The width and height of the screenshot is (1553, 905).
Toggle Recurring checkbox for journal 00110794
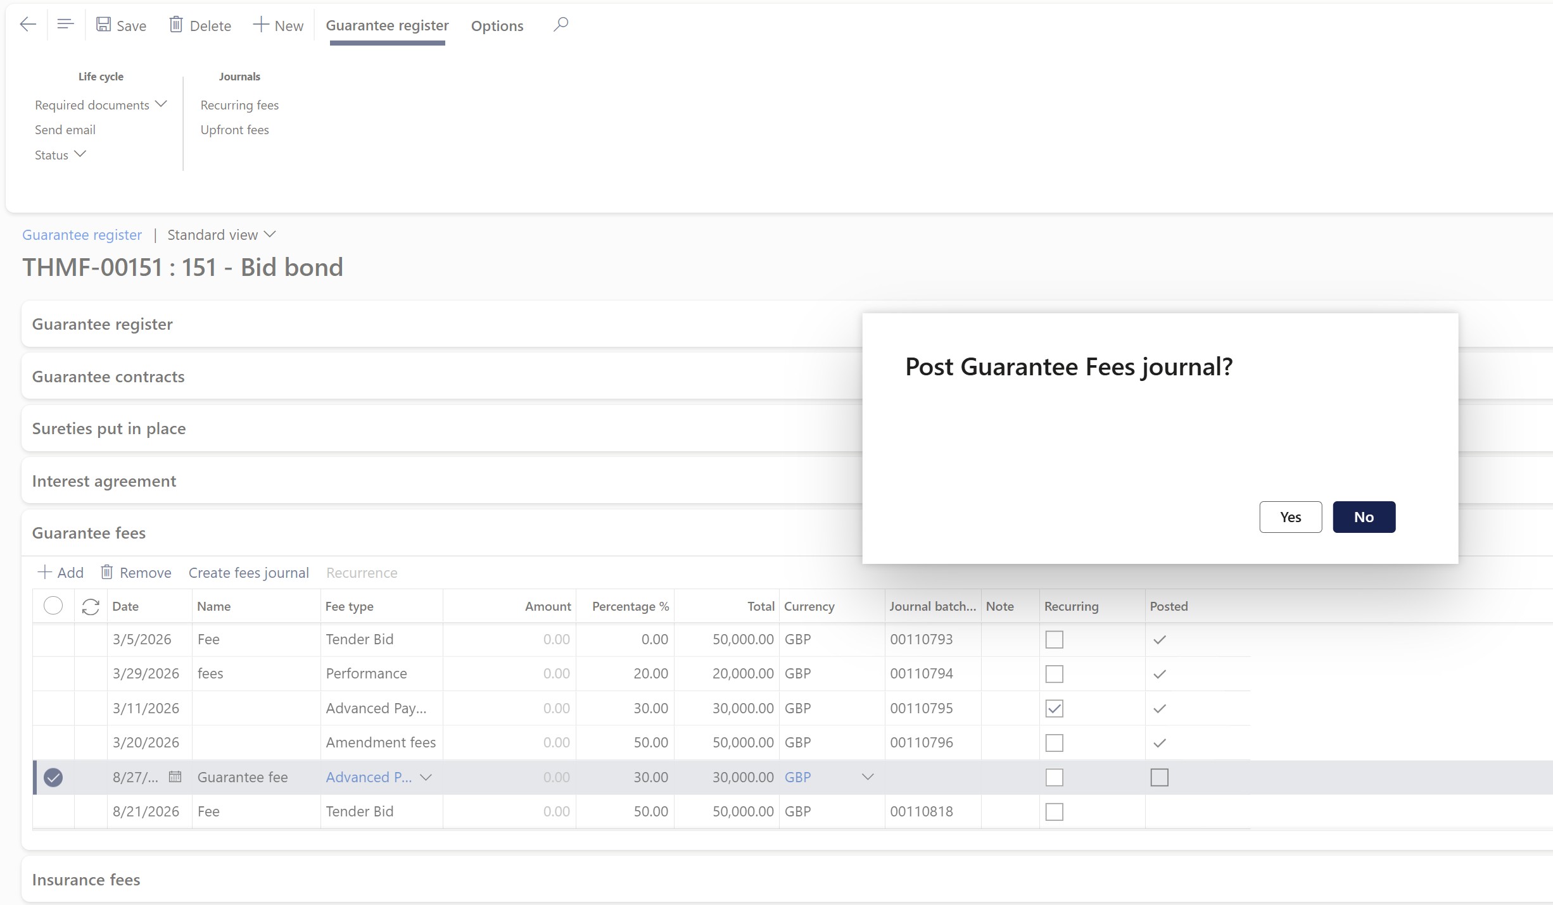[x=1055, y=674]
